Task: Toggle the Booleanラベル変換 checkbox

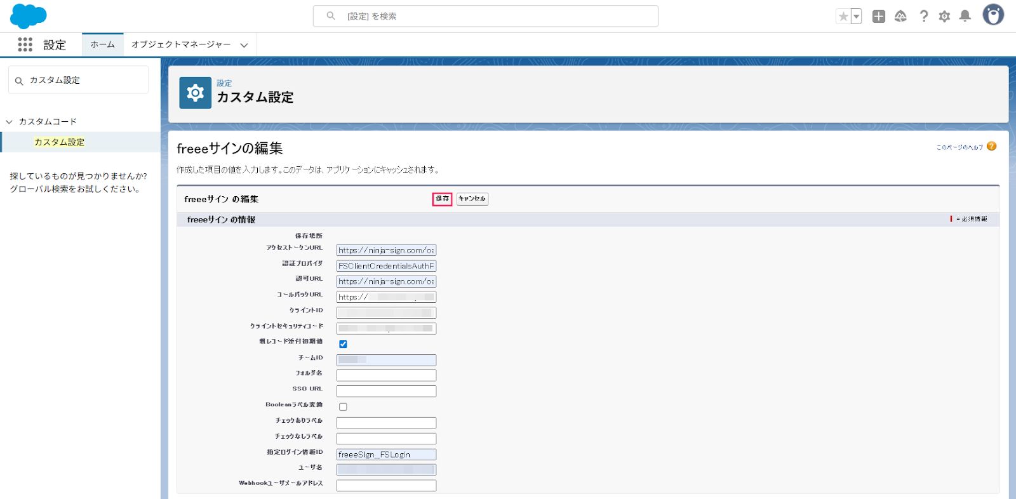Action: [343, 407]
